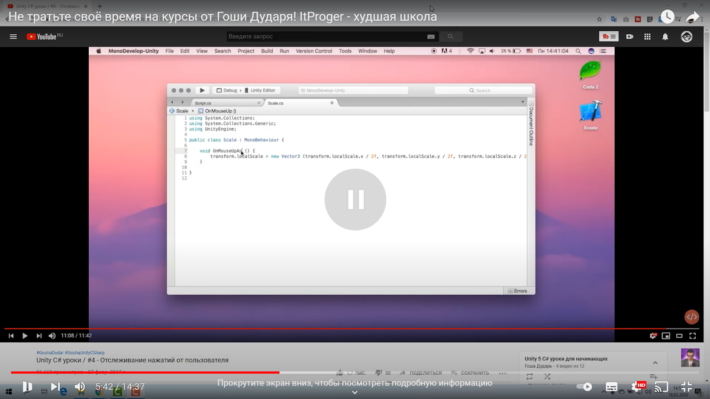
Task: Open the #GoshaDudar hashtag link
Action: coord(50,353)
